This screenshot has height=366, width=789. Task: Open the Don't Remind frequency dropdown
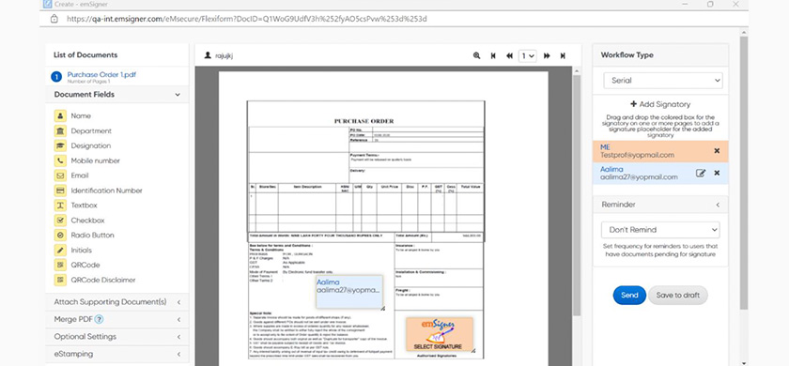(660, 230)
